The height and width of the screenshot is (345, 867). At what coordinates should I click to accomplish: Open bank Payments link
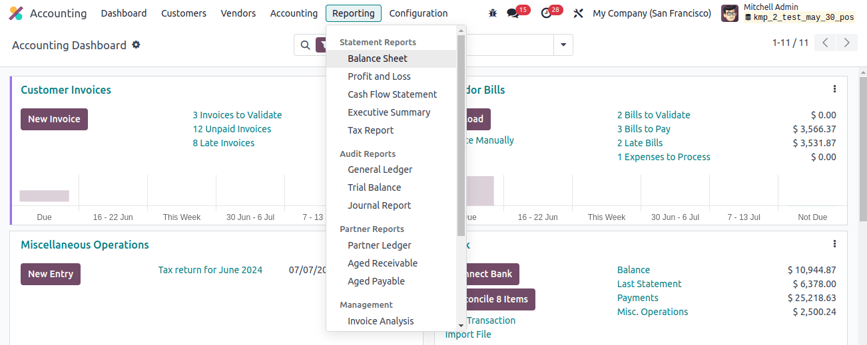[637, 298]
